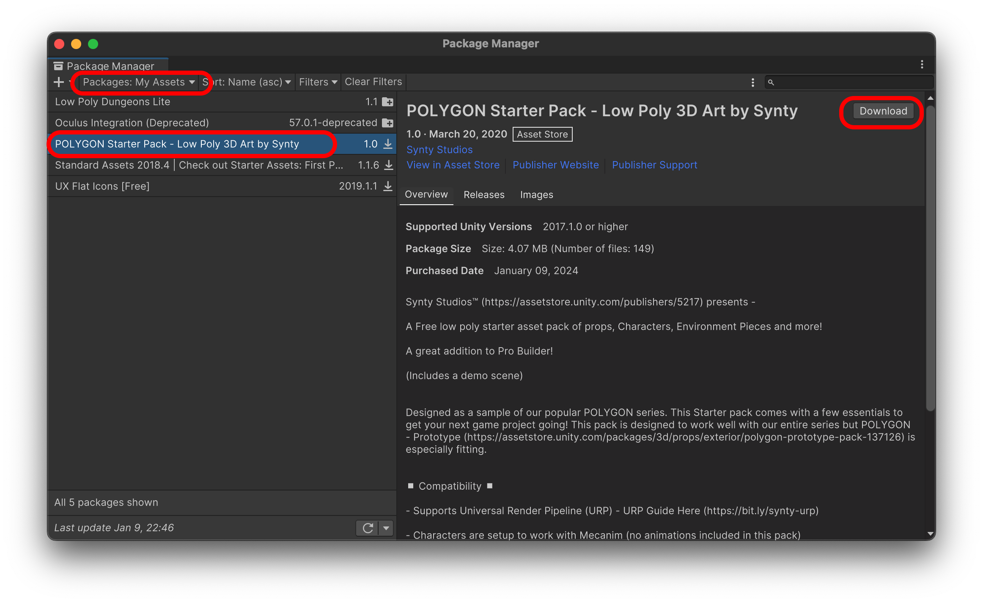
Task: Click the details panel vertical scrollbar
Action: [930, 258]
